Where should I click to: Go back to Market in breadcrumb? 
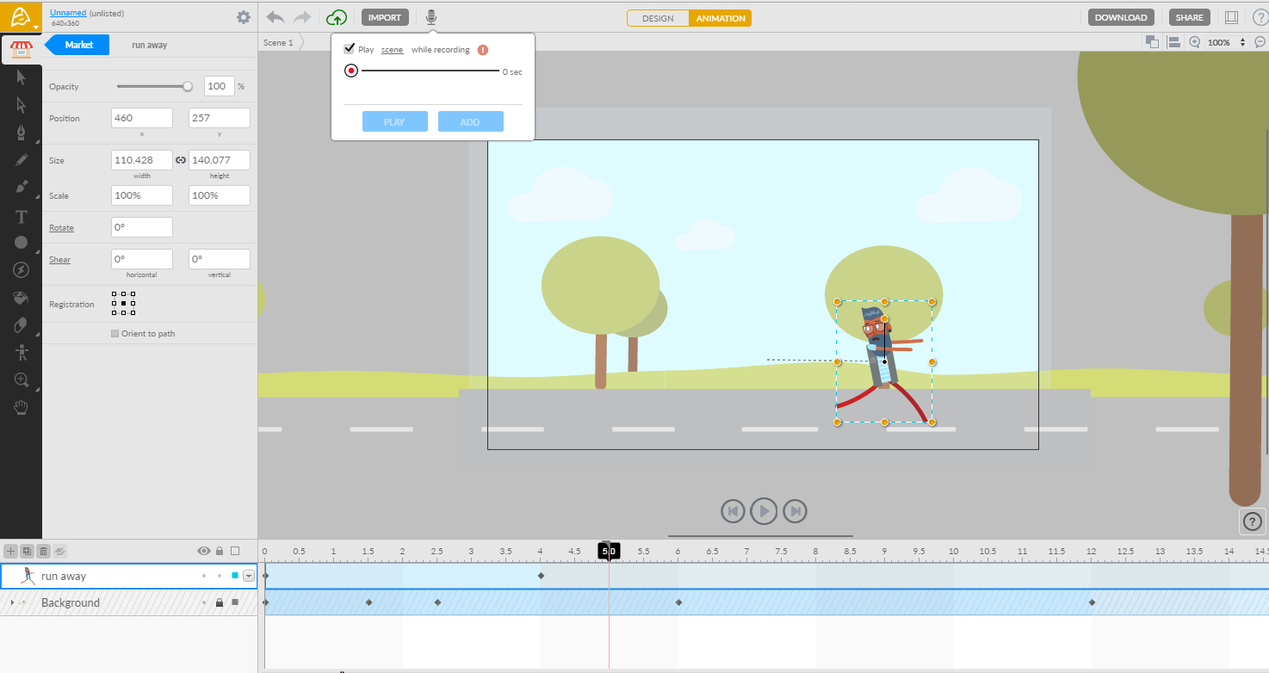[77, 45]
